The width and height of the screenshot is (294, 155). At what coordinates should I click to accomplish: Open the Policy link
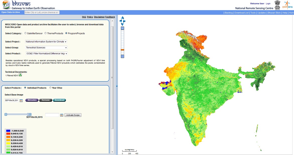[x=90, y=17]
